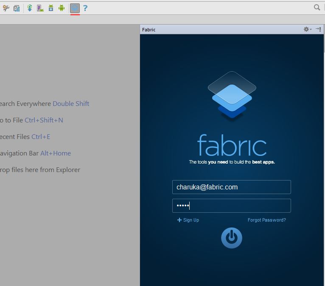Open Android Device Monitor icon
This screenshot has height=286, width=325.
(x=62, y=8)
